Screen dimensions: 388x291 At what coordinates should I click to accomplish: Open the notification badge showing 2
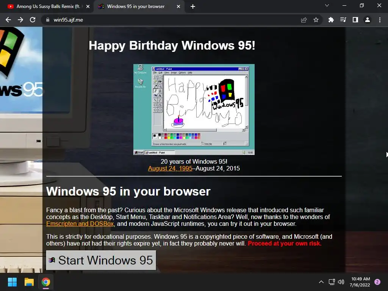377,282
